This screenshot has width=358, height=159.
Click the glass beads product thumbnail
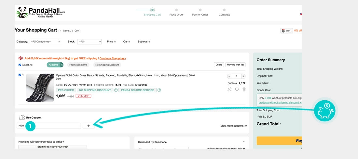point(40,88)
